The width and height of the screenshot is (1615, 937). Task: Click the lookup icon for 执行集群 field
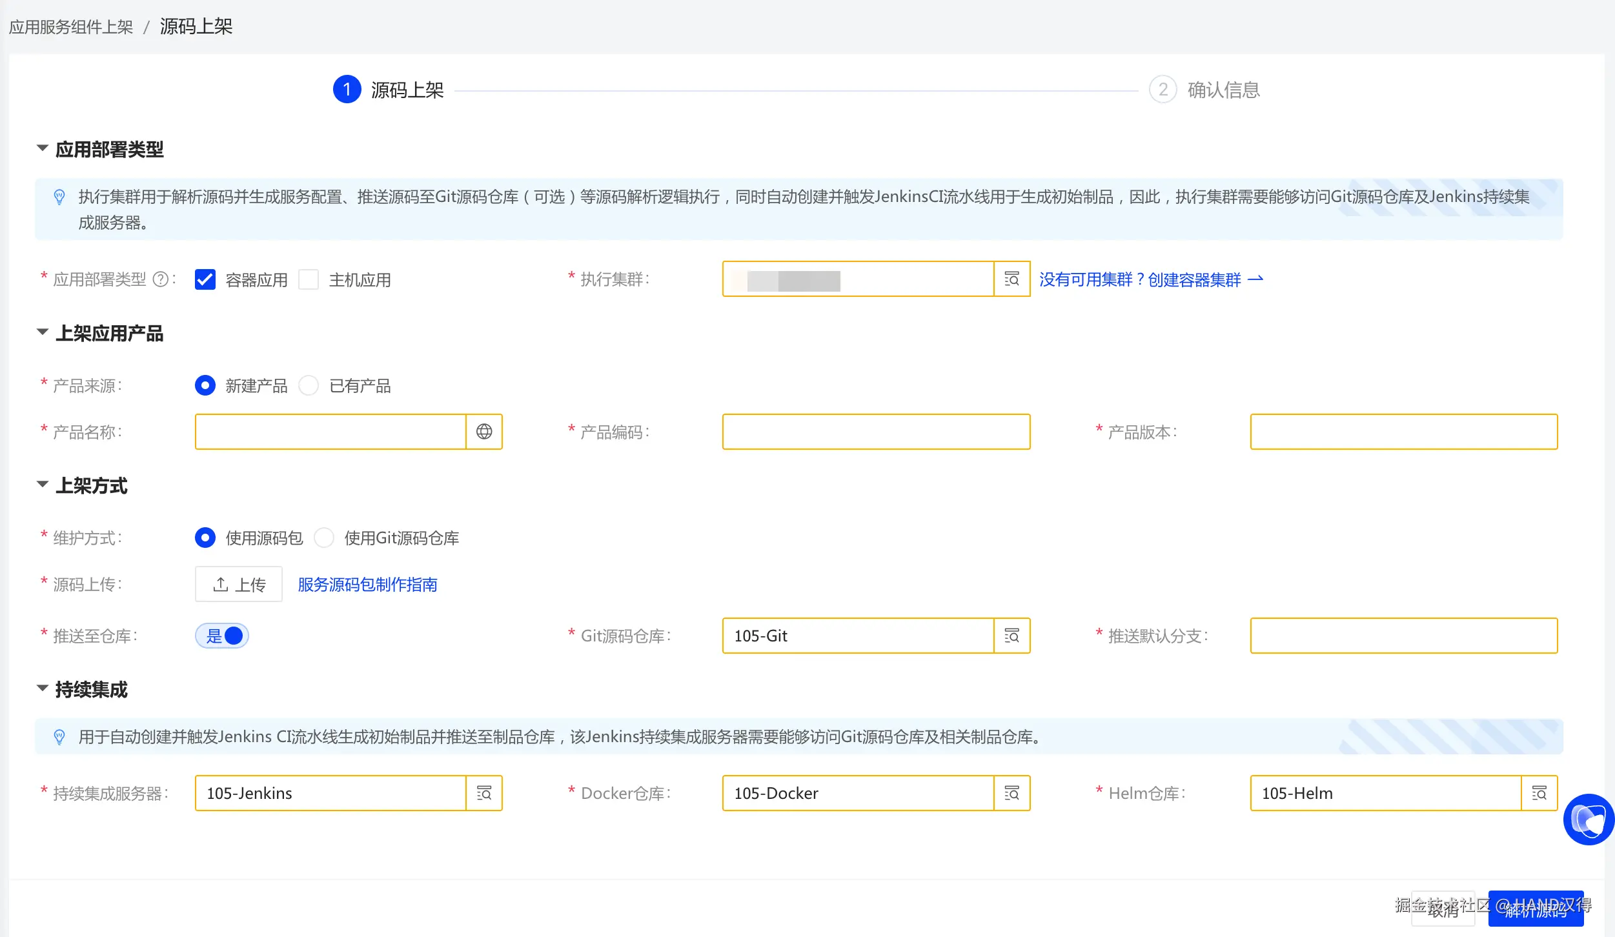(1011, 279)
